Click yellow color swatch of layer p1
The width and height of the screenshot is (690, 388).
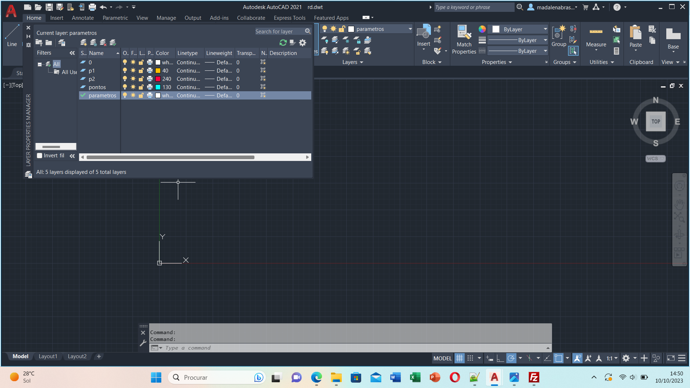click(x=158, y=70)
